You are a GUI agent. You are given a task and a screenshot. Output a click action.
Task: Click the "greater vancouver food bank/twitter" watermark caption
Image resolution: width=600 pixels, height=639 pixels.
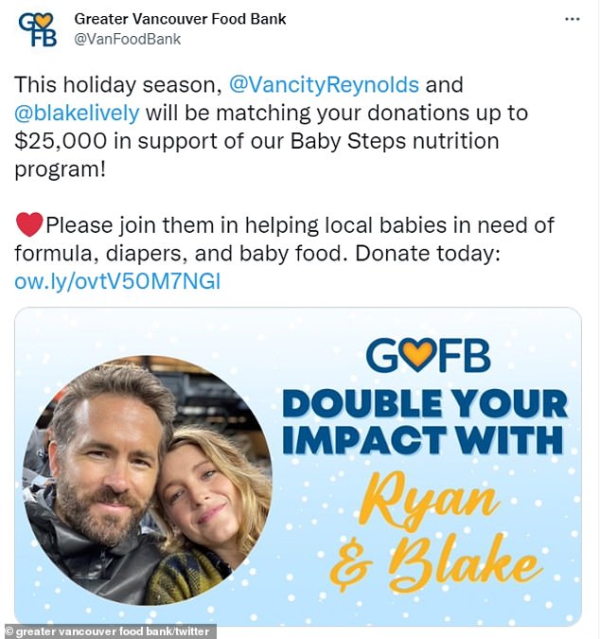coord(109,631)
